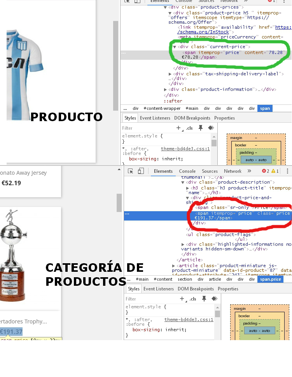Image resolution: width=292 pixels, height=377 pixels.
Task: Select the ::after pseudo-element DOM row
Action: tap(173, 101)
